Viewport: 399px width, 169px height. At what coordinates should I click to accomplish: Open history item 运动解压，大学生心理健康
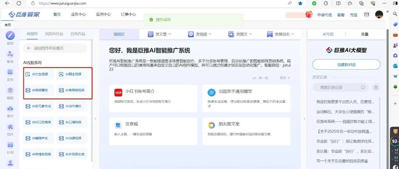(345, 112)
